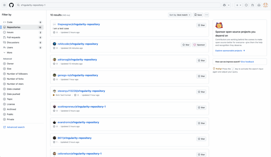The height and width of the screenshot is (157, 271).
Task: Star celionelson's repository
Action: (x=201, y=154)
